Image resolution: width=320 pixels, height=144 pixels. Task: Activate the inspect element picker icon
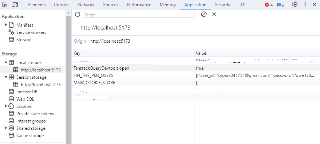click(5, 4)
